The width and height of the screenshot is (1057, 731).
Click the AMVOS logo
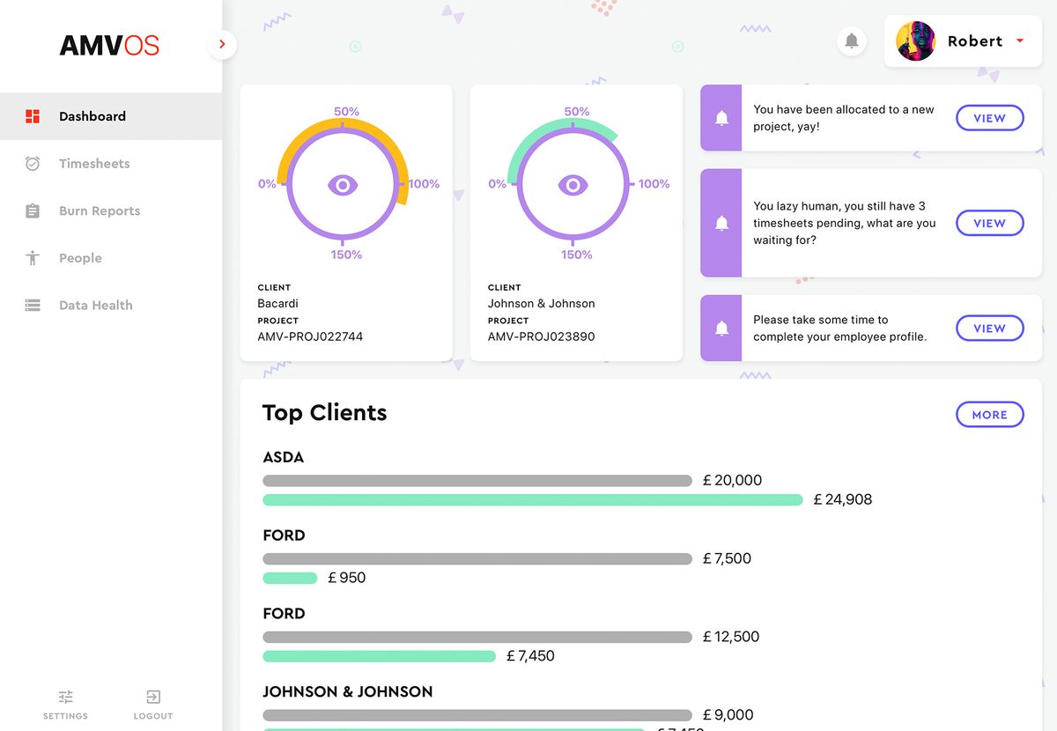(109, 46)
